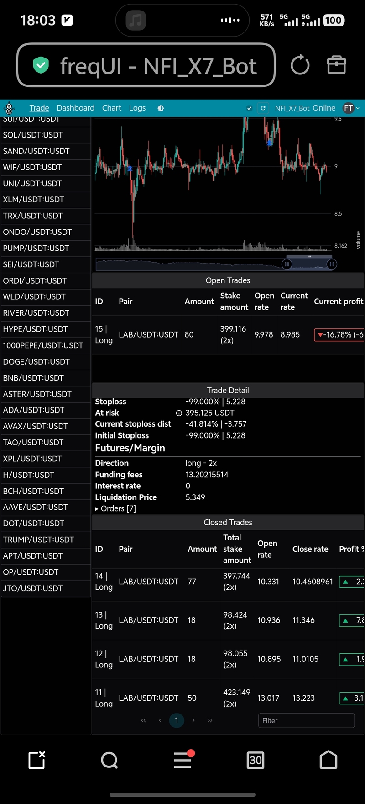Go to first page of closed trades

pos(143,720)
